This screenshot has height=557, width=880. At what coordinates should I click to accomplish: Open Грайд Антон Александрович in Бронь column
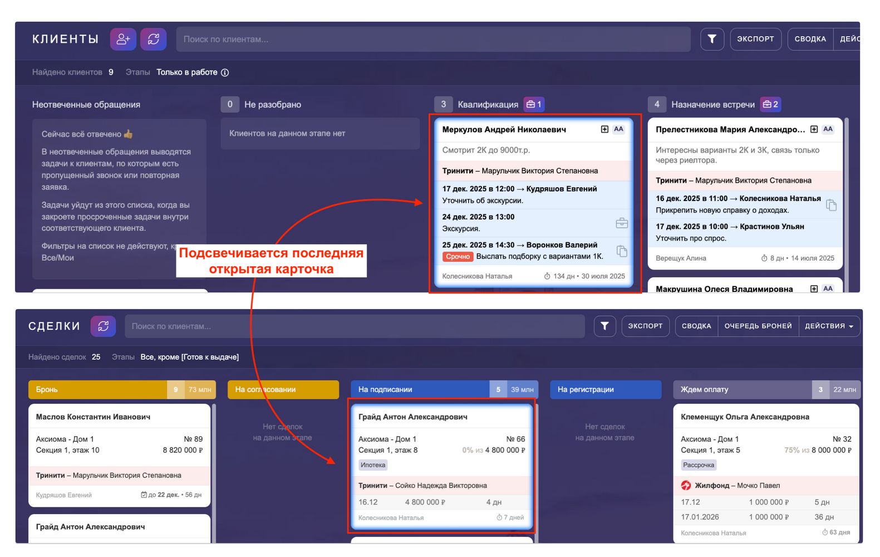(x=90, y=526)
